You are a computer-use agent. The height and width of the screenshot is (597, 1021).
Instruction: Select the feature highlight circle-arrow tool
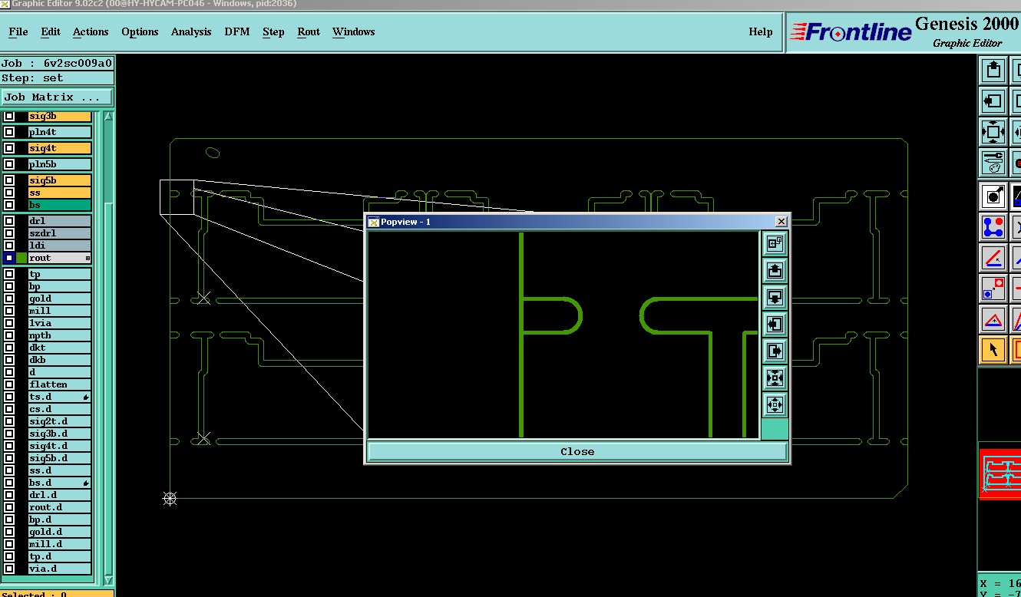point(993,196)
